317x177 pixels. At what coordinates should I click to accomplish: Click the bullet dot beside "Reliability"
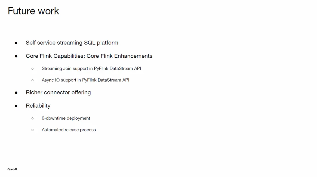click(16, 106)
